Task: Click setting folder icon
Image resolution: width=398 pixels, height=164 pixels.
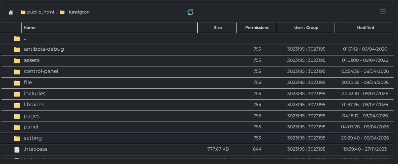Action: coord(17,138)
